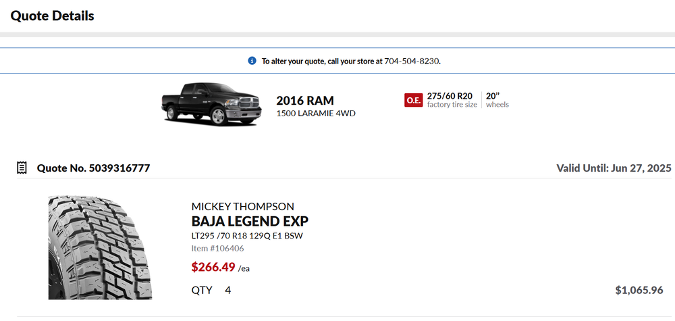
Task: Click the $266.49 each price
Action: 213,267
